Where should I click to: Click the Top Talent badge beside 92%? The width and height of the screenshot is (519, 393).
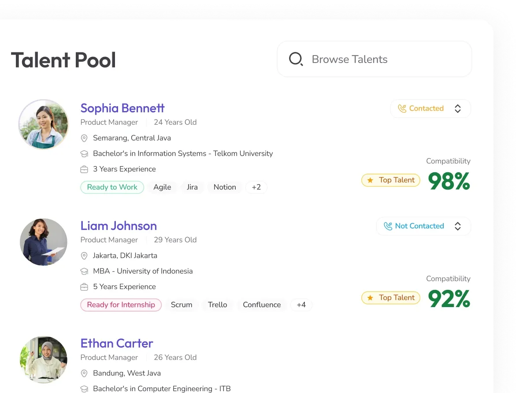point(391,298)
